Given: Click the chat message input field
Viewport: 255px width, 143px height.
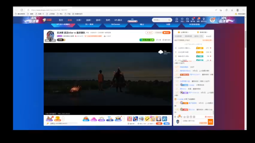Looking at the screenshot, I should (x=194, y=122).
